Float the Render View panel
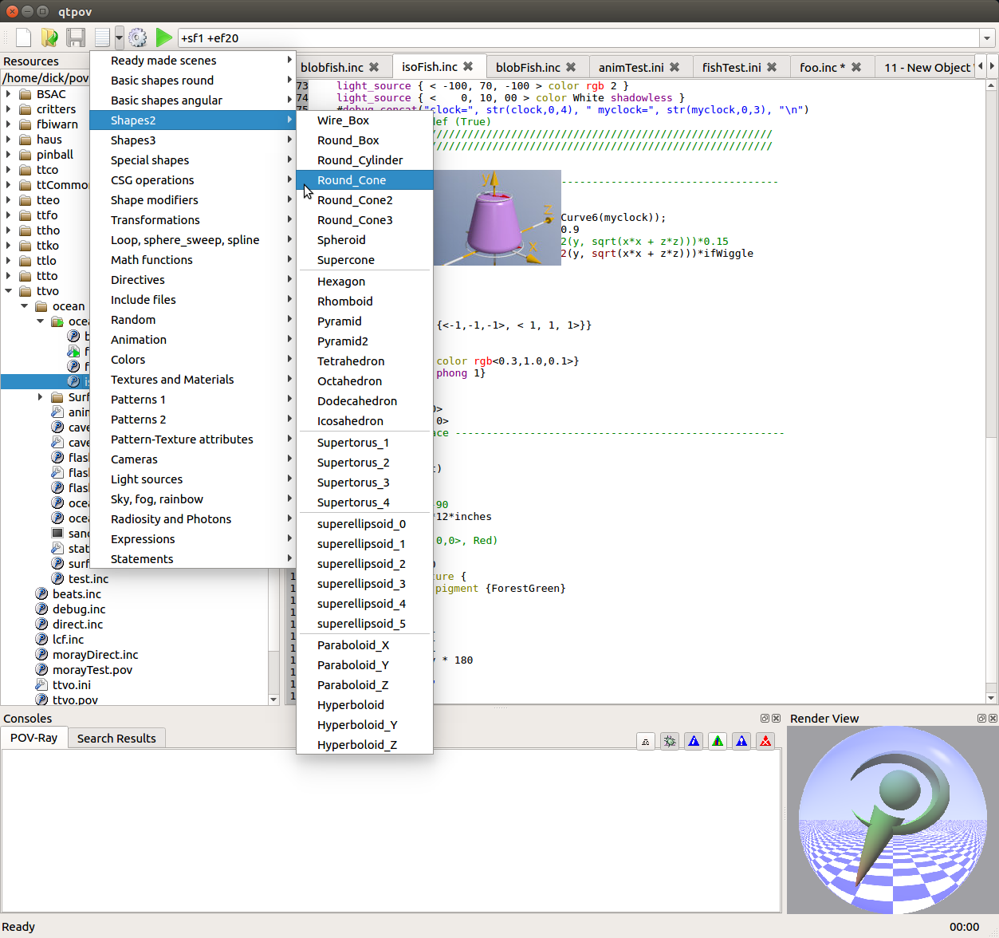This screenshot has height=938, width=999. tap(982, 718)
